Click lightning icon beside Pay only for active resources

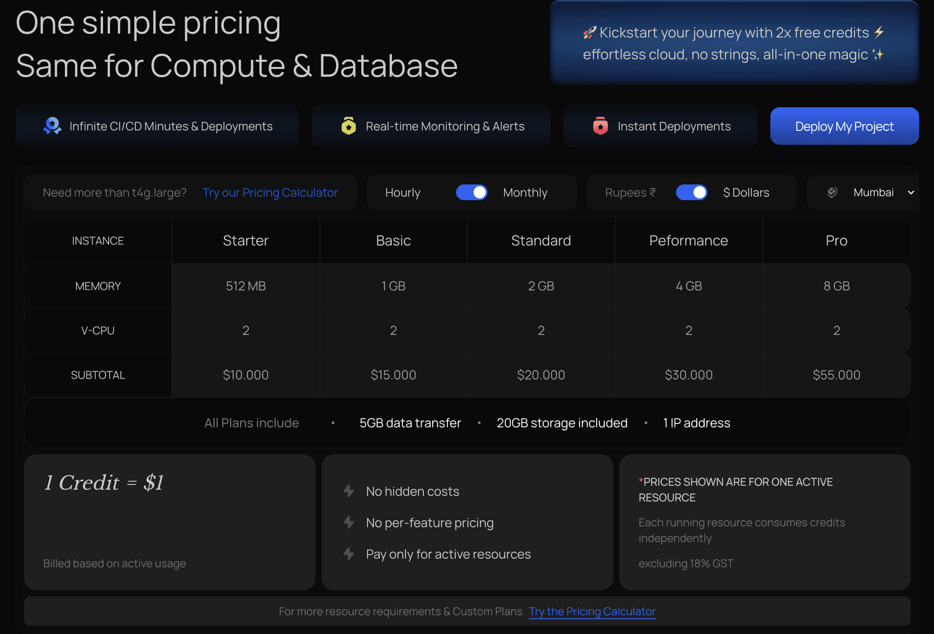coord(349,554)
